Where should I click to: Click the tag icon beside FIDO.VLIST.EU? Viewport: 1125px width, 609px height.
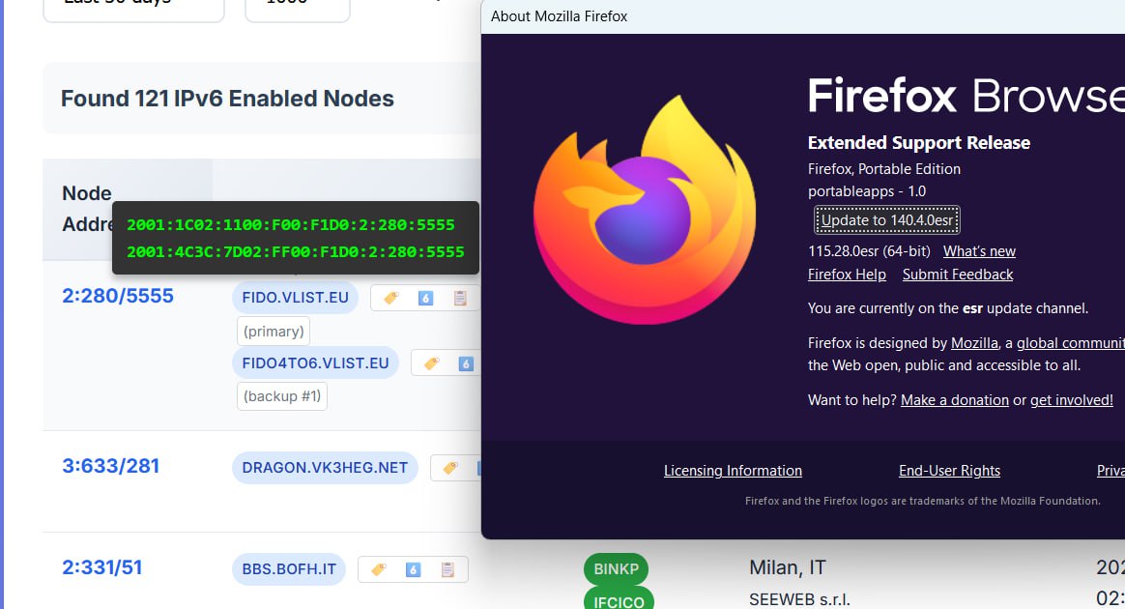[x=391, y=299]
